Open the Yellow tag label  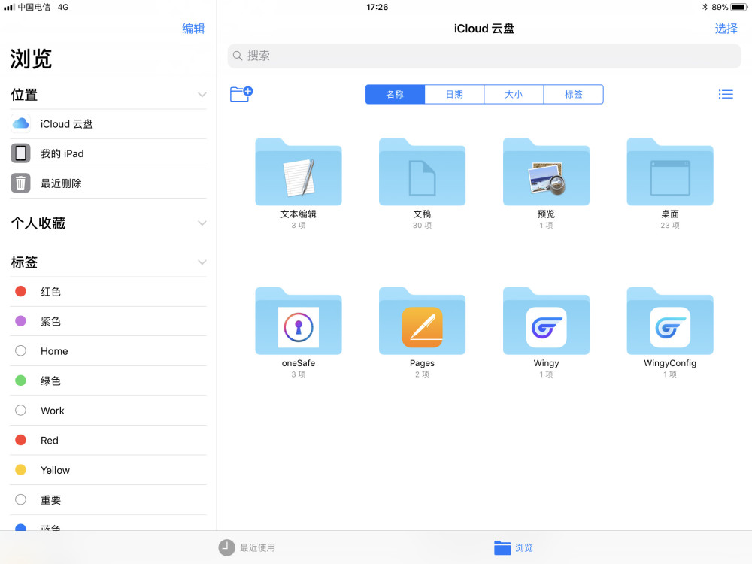click(x=55, y=470)
